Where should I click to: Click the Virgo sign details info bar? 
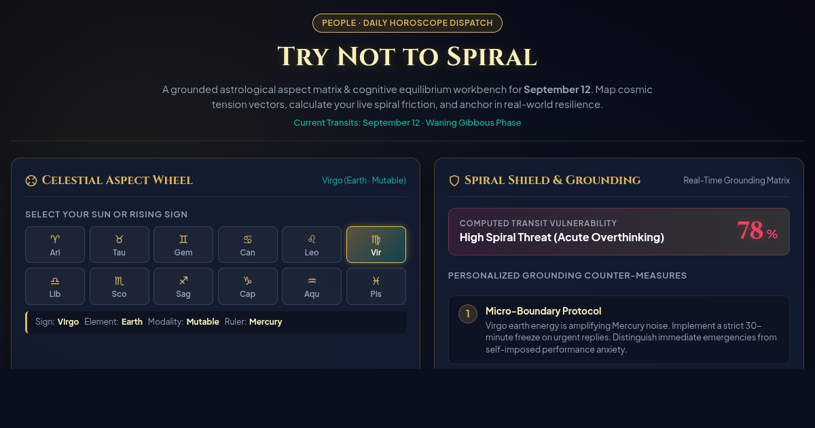216,322
